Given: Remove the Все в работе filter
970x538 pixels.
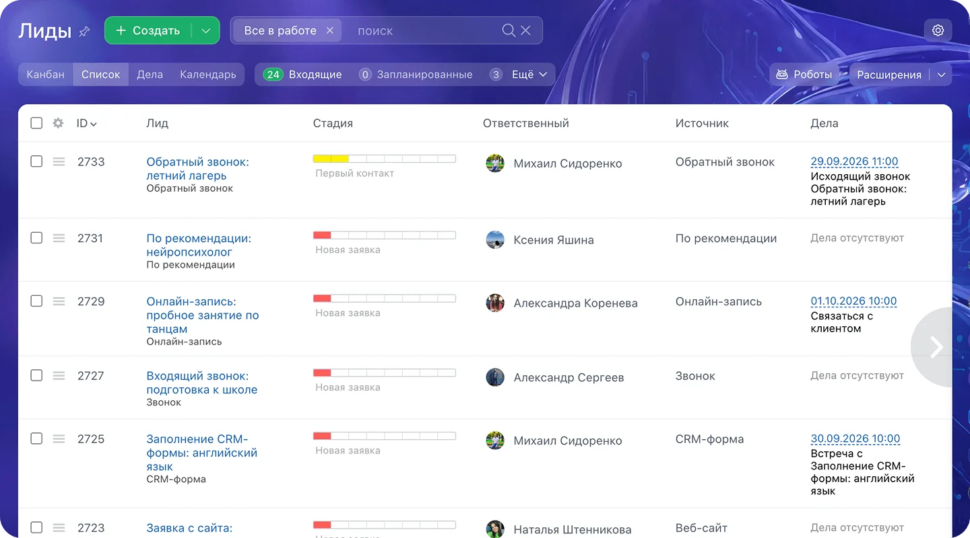Looking at the screenshot, I should [330, 30].
